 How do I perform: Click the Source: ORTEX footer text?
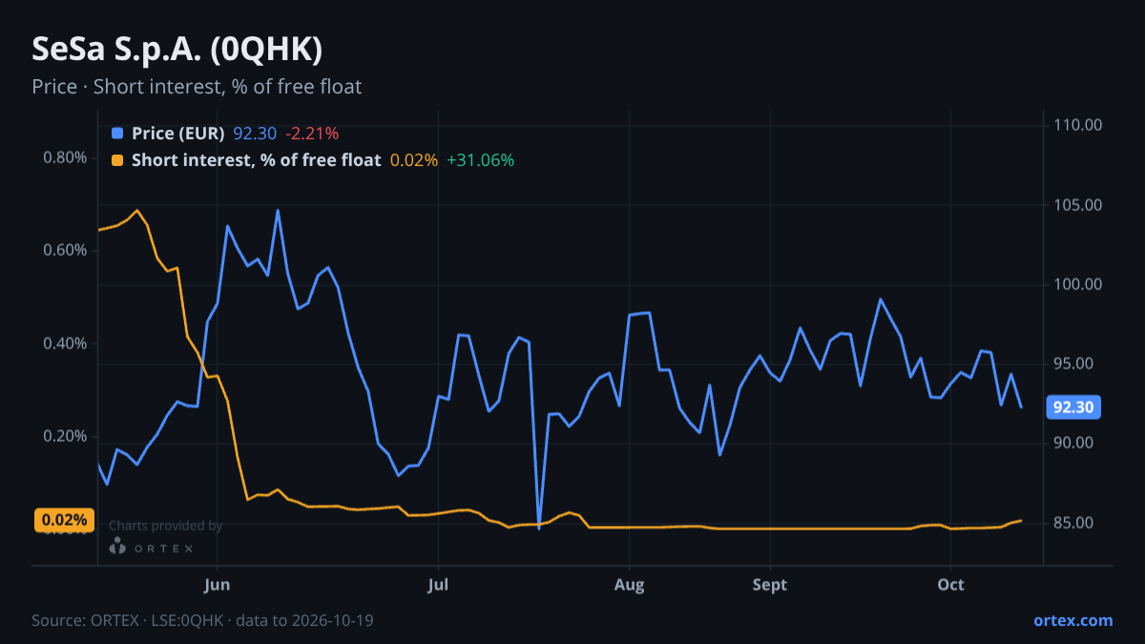[x=202, y=620]
